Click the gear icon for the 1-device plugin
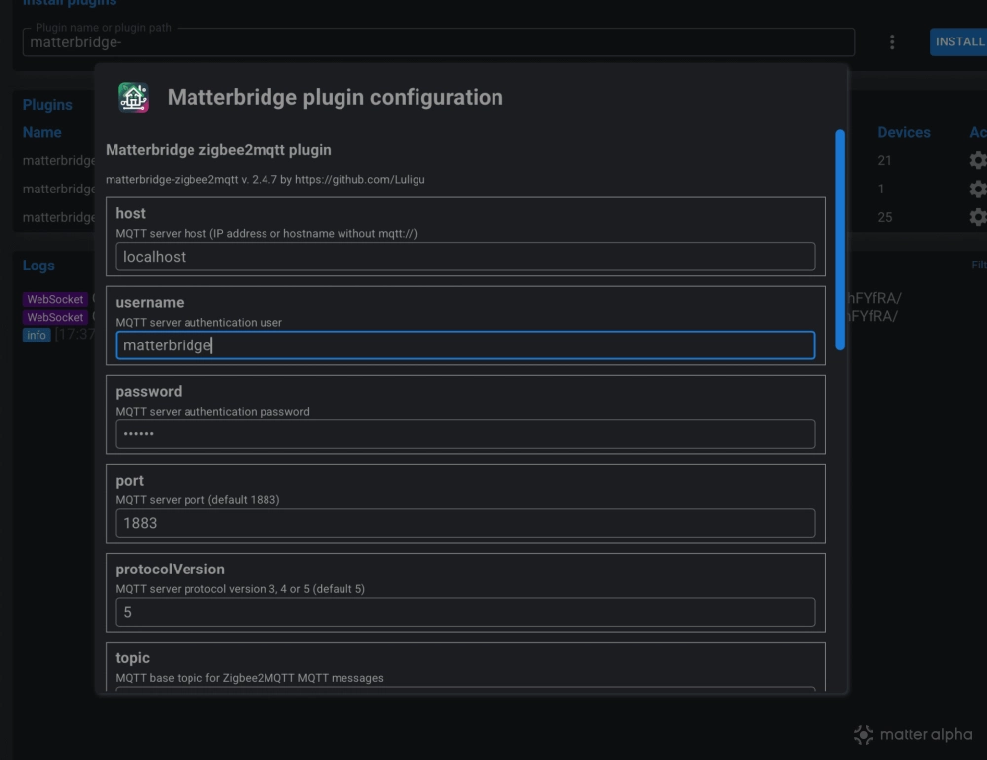987x760 pixels. [977, 189]
